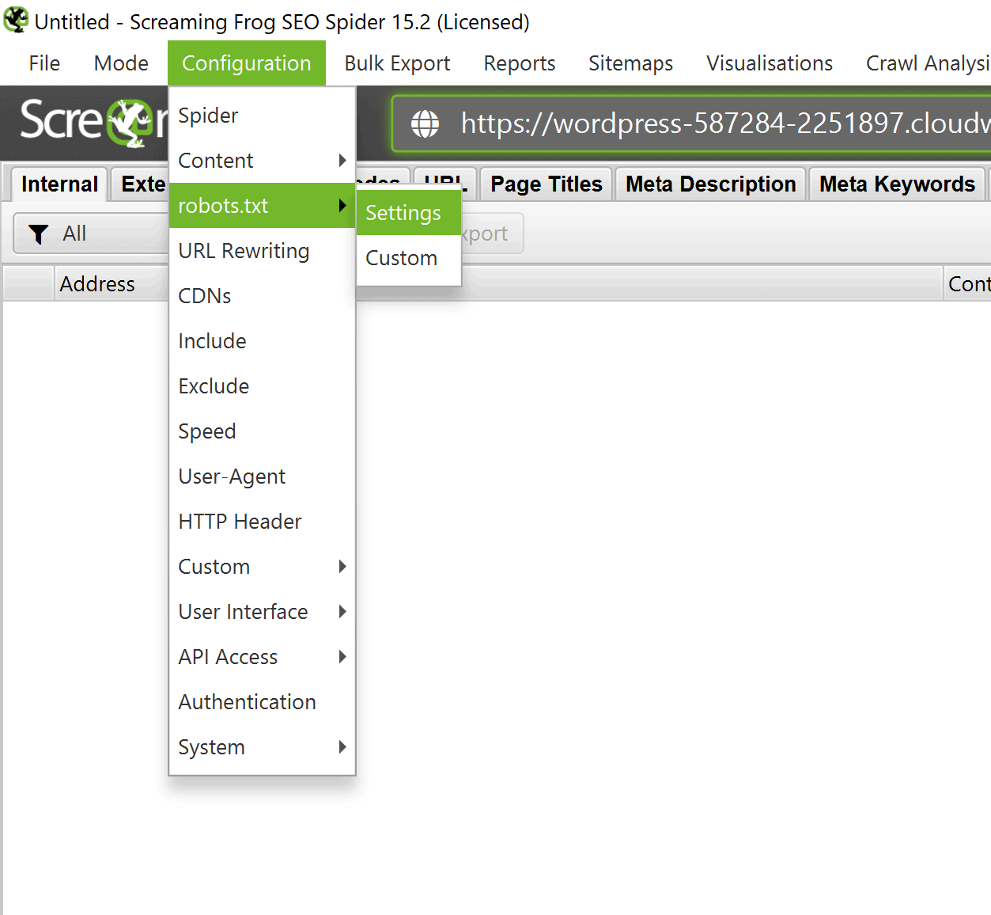Choose Settings in robots.txt submenu
Screen dimensions: 991x915
click(409, 213)
